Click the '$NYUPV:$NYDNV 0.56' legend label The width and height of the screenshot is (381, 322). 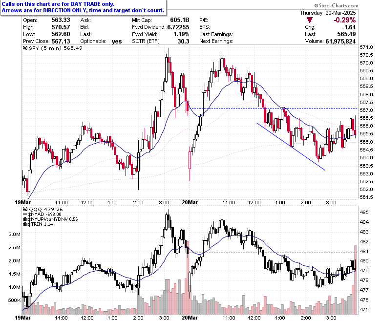point(53,219)
